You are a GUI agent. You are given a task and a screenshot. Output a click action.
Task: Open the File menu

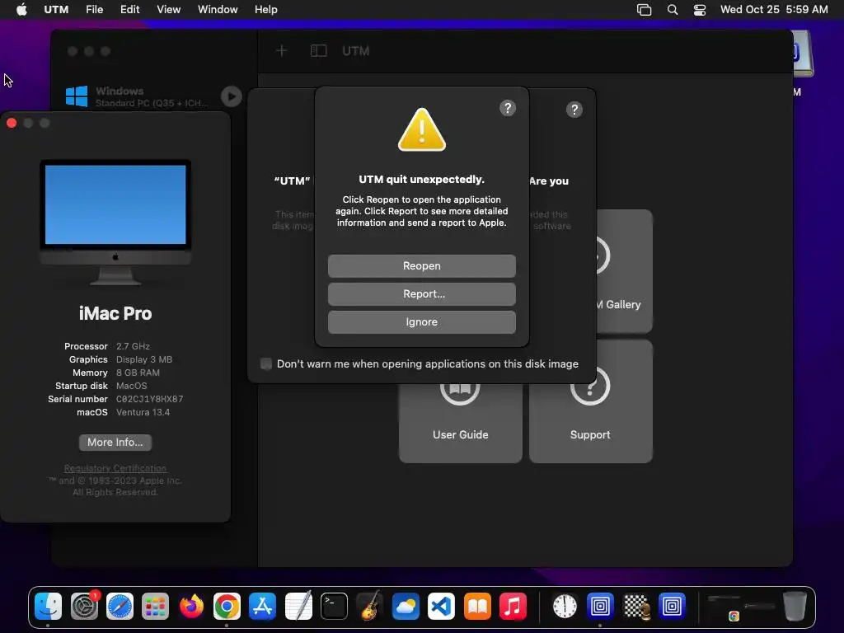tap(94, 9)
